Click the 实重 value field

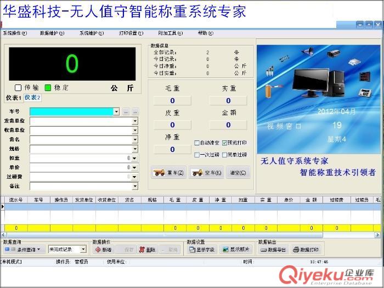(x=228, y=100)
